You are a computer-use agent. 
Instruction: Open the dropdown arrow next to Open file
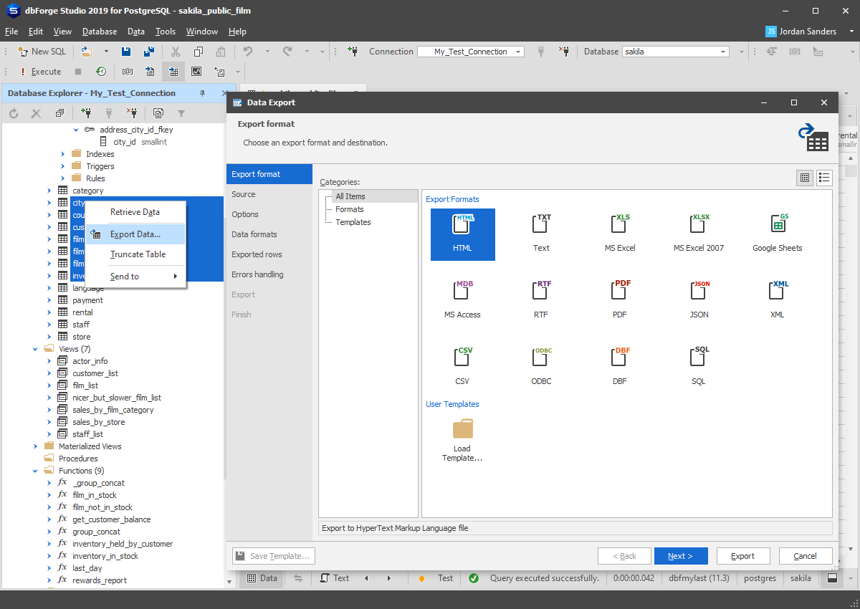pyautogui.click(x=106, y=52)
